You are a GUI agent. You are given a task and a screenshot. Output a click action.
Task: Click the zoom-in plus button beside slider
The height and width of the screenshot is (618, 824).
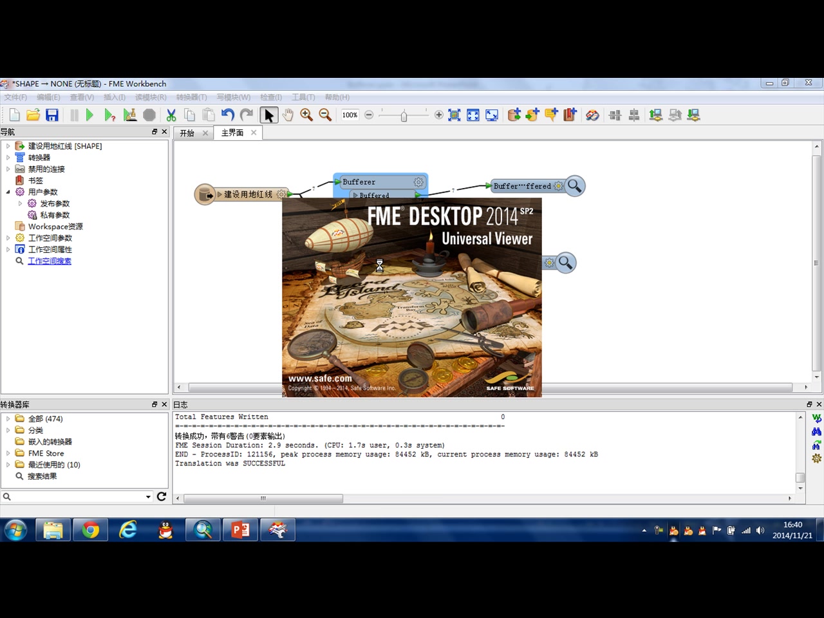438,115
